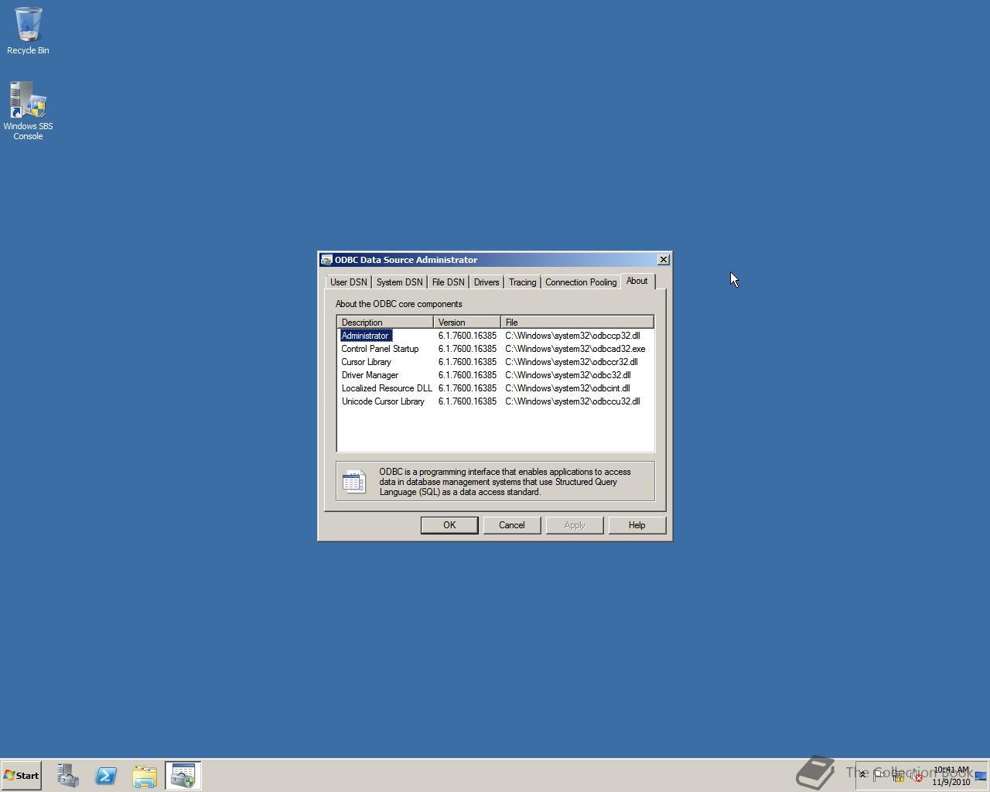
Task: Open the Windows SBS Console shortcut
Action: [28, 111]
